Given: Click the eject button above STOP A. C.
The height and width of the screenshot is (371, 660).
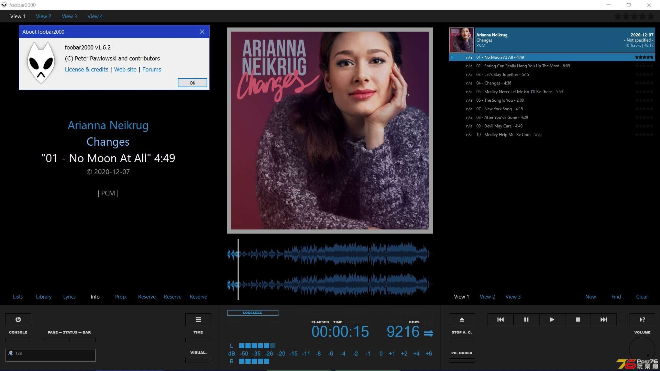Looking at the screenshot, I should [x=462, y=319].
